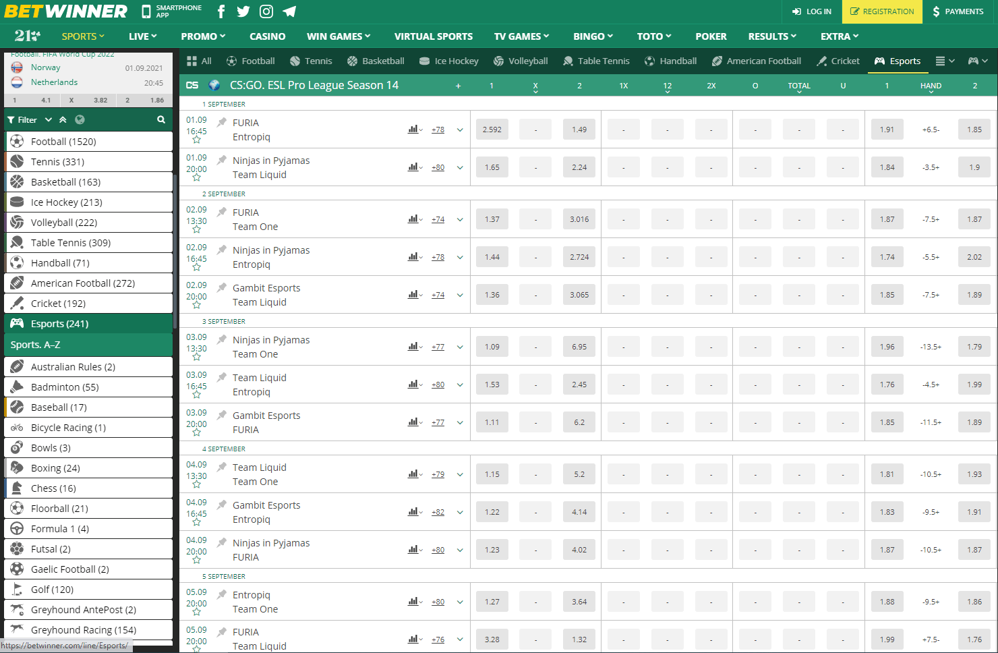The width and height of the screenshot is (998, 653).
Task: Open statistics for Entropiq vs Team One on 05.09
Action: [415, 602]
